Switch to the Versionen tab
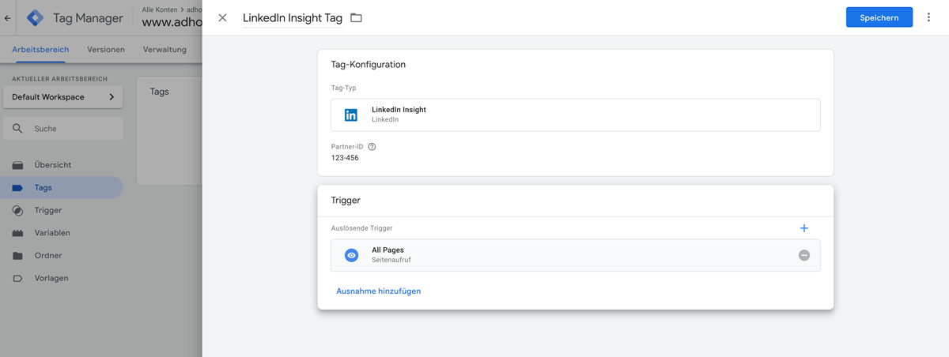 [x=106, y=49]
